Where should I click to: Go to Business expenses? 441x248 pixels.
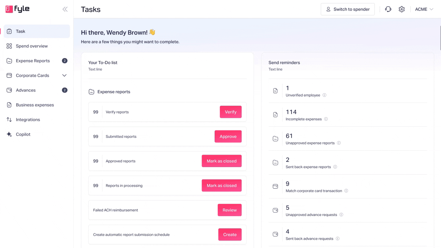[x=35, y=105]
